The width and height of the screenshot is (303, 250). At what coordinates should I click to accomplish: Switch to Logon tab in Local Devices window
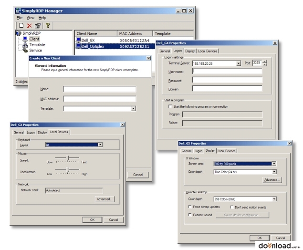coord(31,132)
